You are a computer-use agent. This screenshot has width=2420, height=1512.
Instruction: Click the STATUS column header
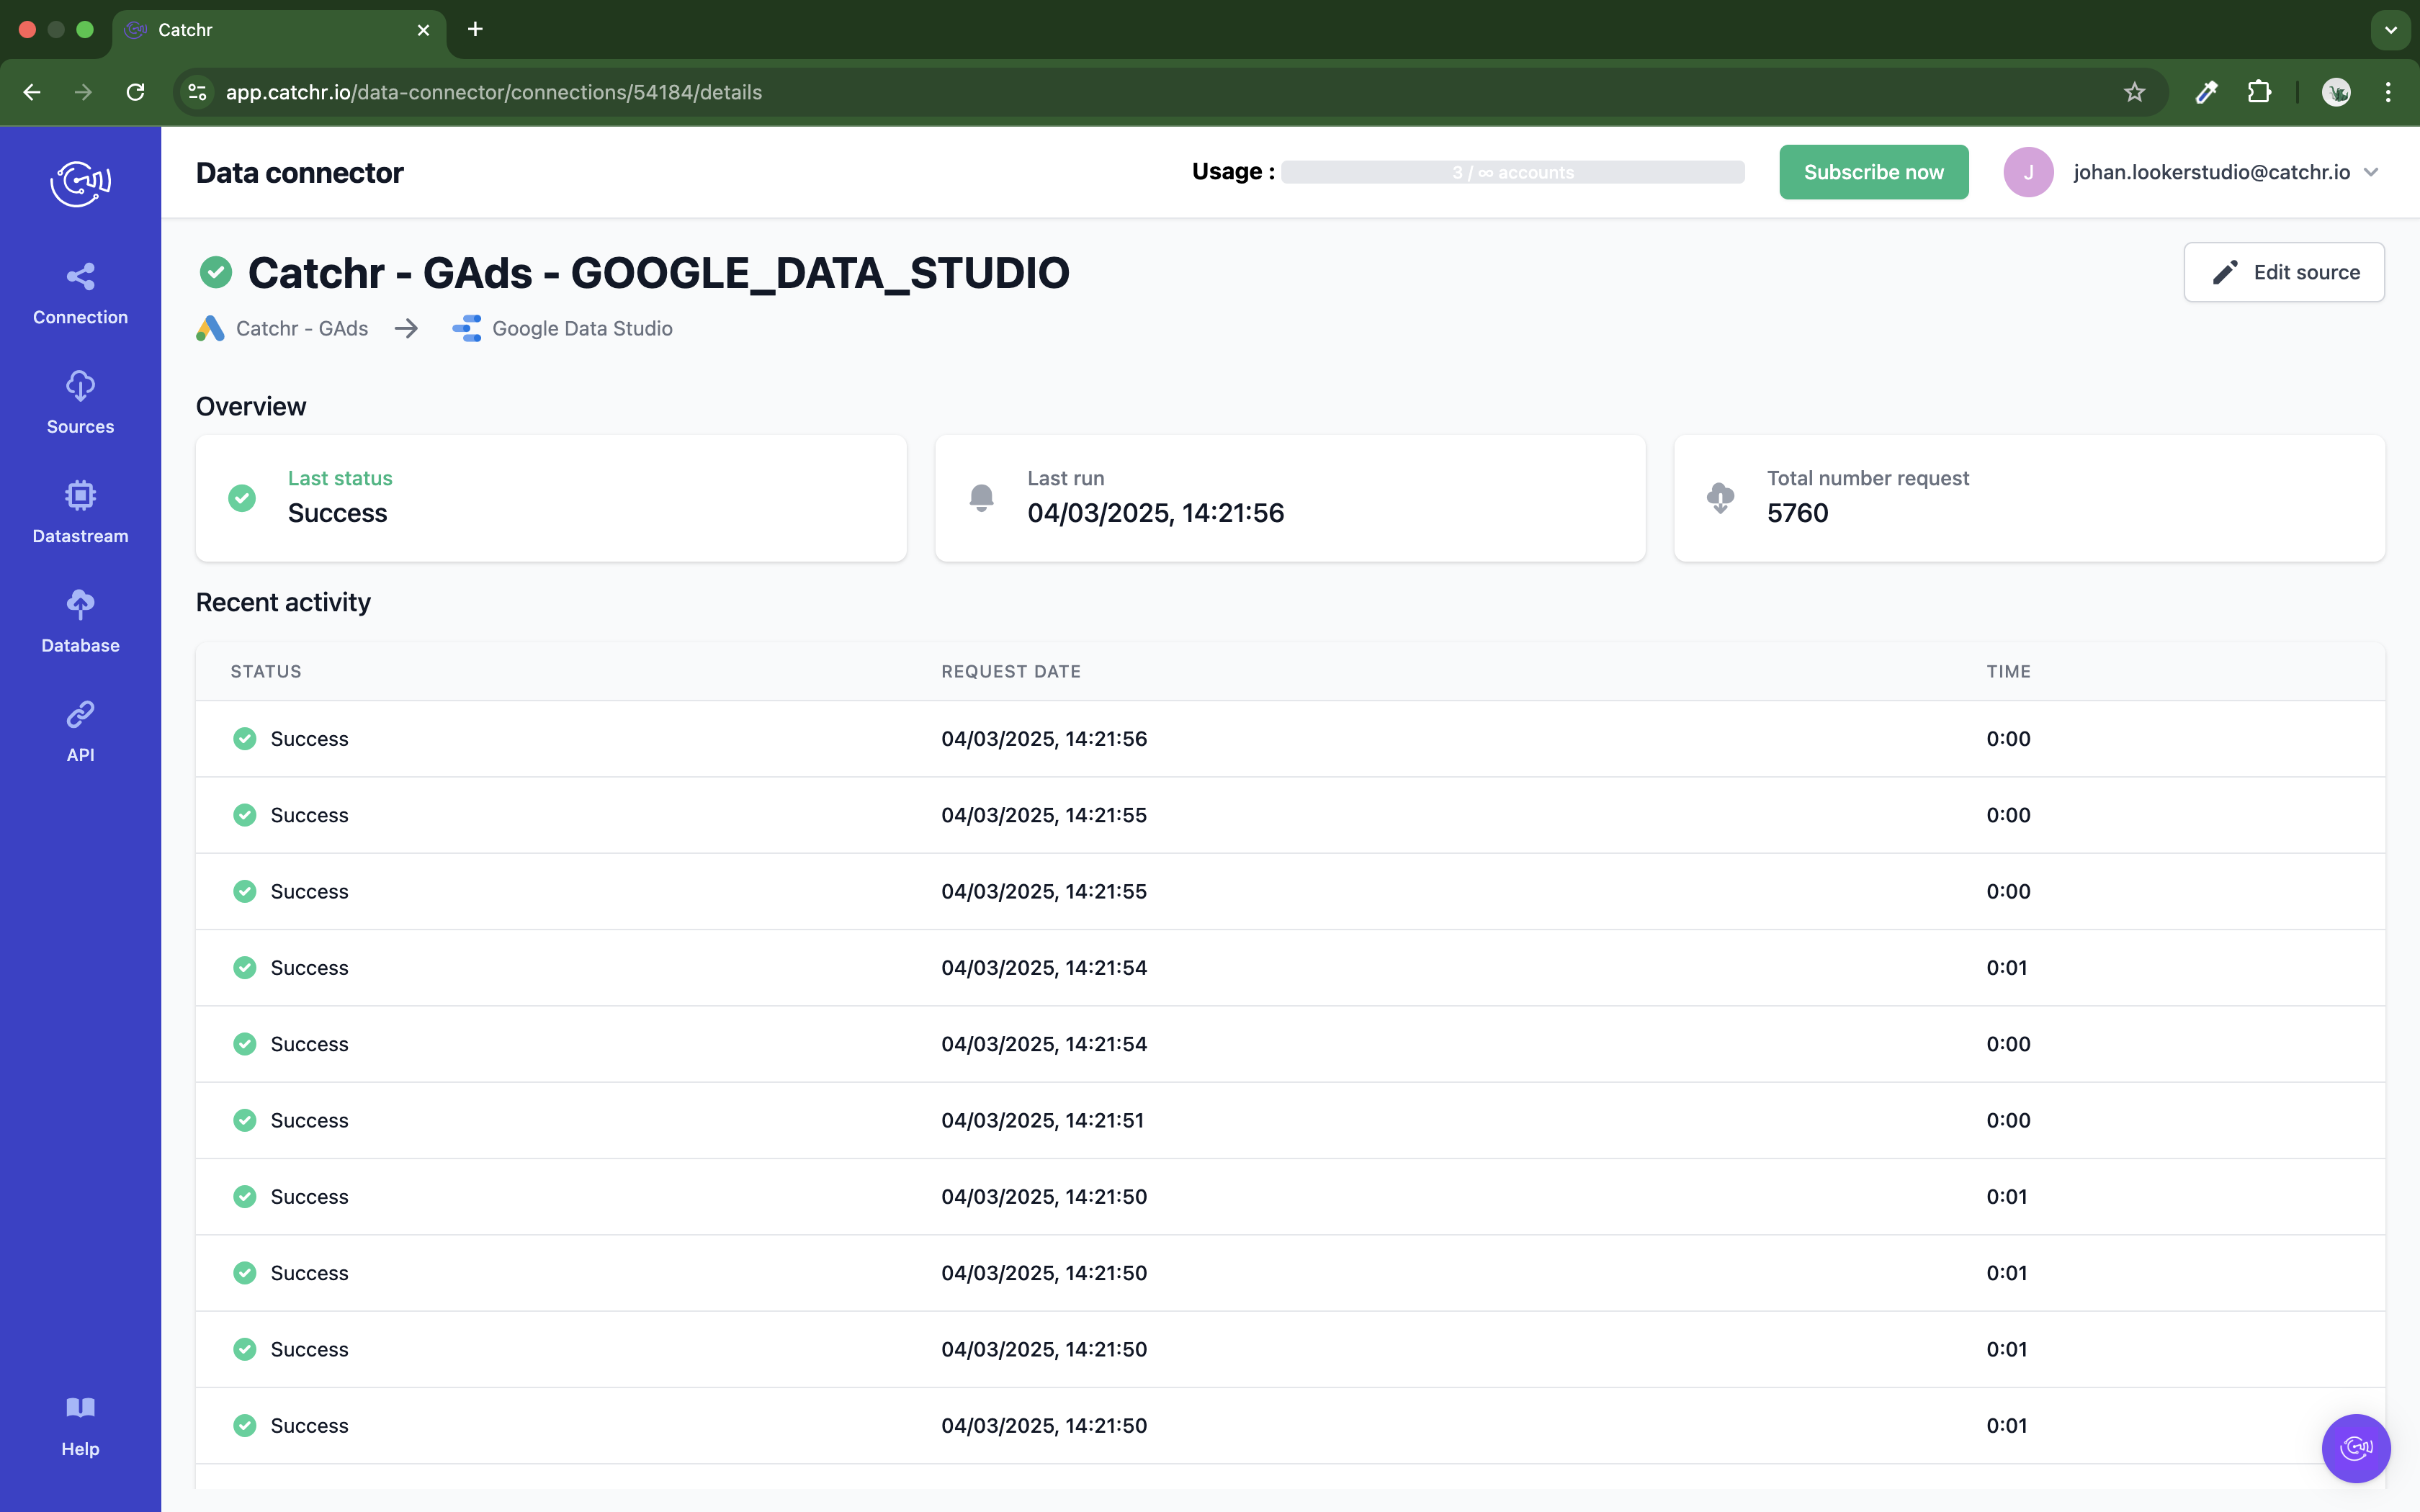pyautogui.click(x=266, y=671)
